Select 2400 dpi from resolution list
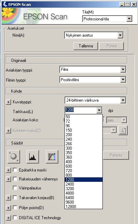Image resolution: width=138 pixels, height=224 pixels. [84, 184]
